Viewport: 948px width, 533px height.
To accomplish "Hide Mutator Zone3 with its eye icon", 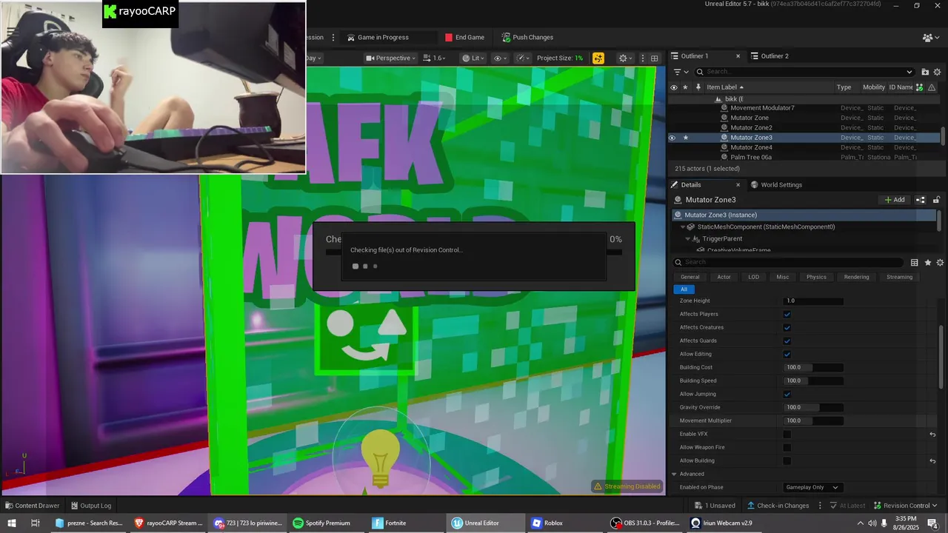I will pyautogui.click(x=672, y=138).
